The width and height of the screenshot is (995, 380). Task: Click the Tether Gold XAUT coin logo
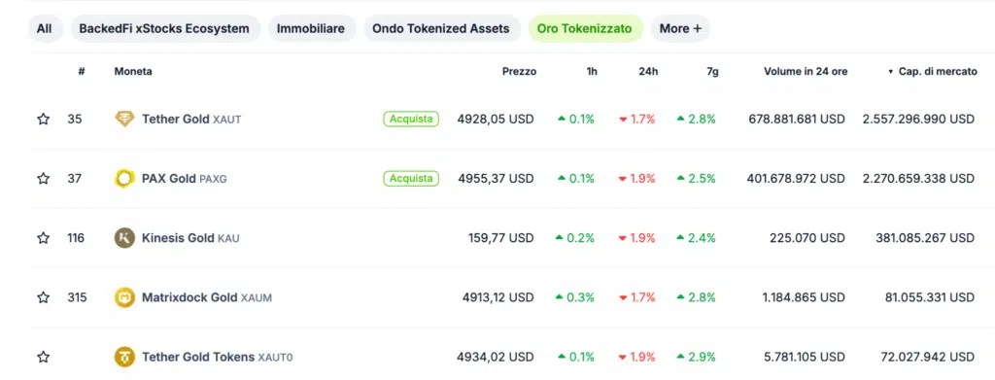124,119
